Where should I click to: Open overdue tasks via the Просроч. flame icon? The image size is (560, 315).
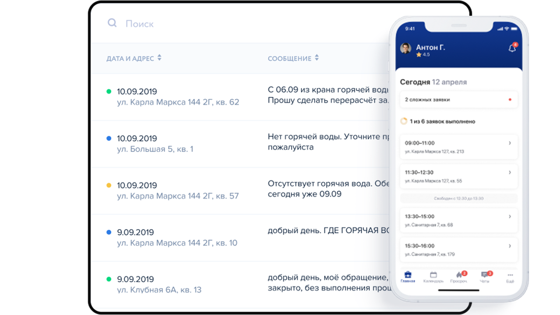459,274
